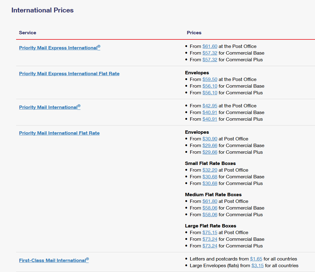Click the $61.60 Post Office price
The height and width of the screenshot is (272, 315).
point(210,46)
